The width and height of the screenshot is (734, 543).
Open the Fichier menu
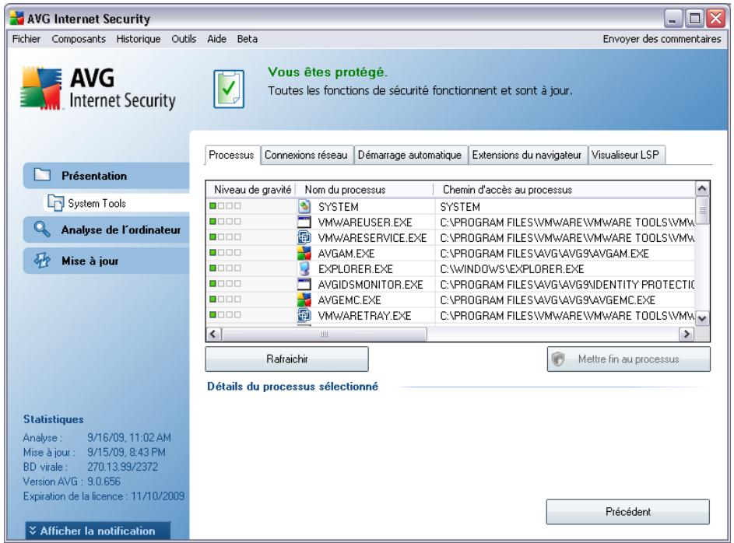pos(26,39)
